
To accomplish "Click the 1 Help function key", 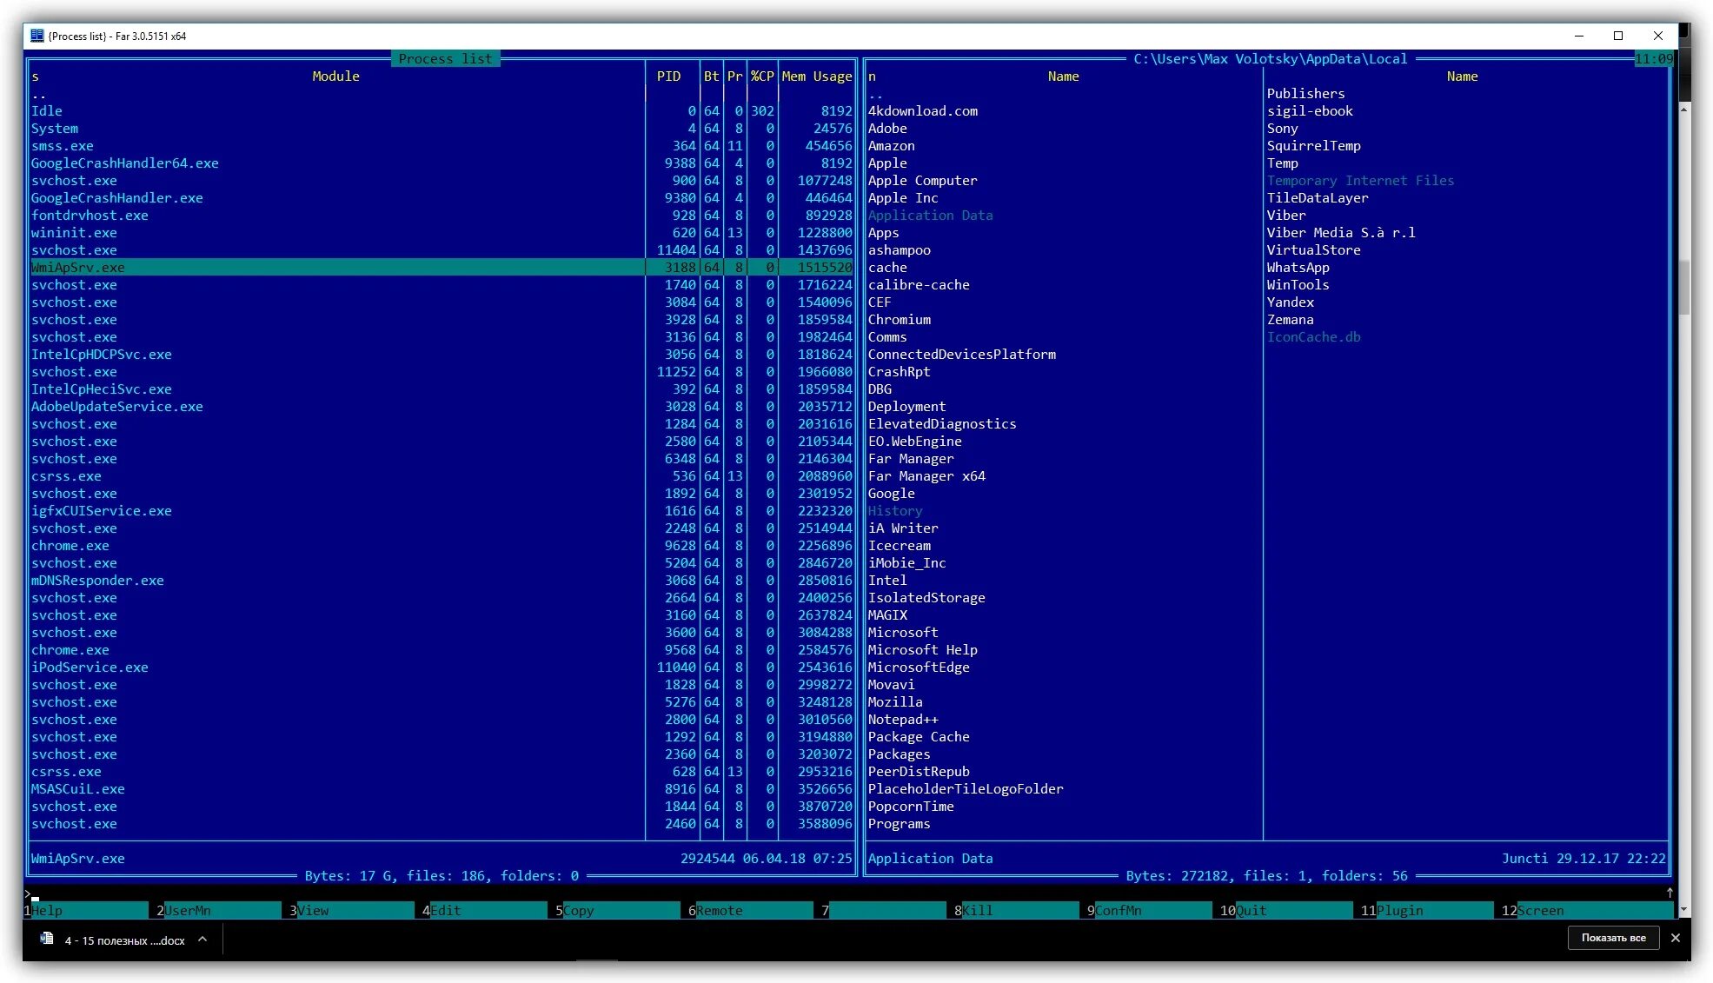I will tap(86, 911).
